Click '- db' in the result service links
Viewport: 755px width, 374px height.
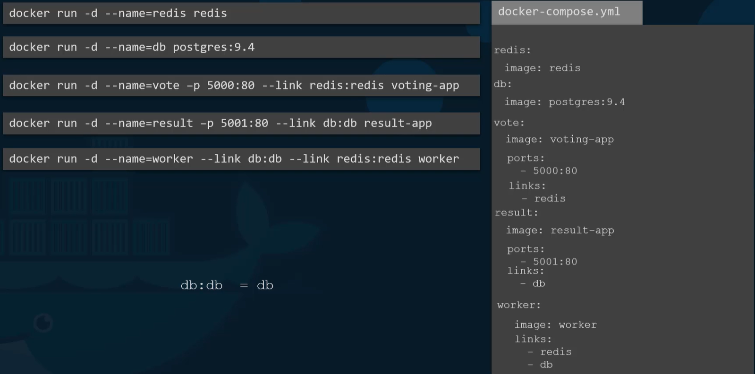click(x=533, y=283)
